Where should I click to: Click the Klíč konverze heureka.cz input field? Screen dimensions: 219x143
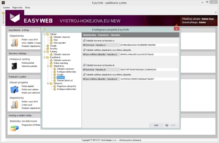(149, 45)
